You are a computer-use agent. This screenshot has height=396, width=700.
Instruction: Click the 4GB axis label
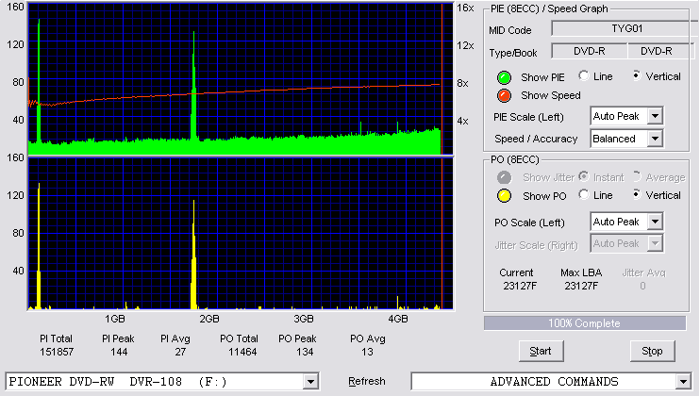[x=397, y=319]
